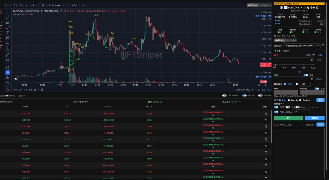The height and width of the screenshot is (180, 329).
Task: Lock all drawing tools padlock
Action: click(x=8, y=78)
